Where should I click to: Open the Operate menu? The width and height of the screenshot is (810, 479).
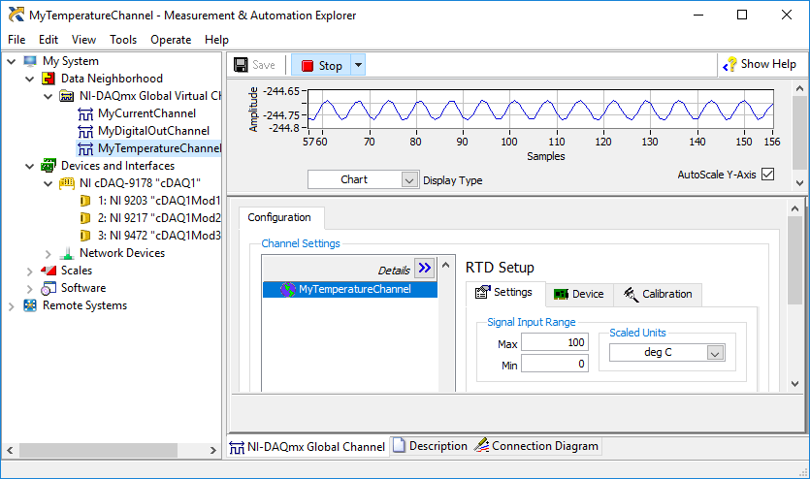click(x=171, y=40)
